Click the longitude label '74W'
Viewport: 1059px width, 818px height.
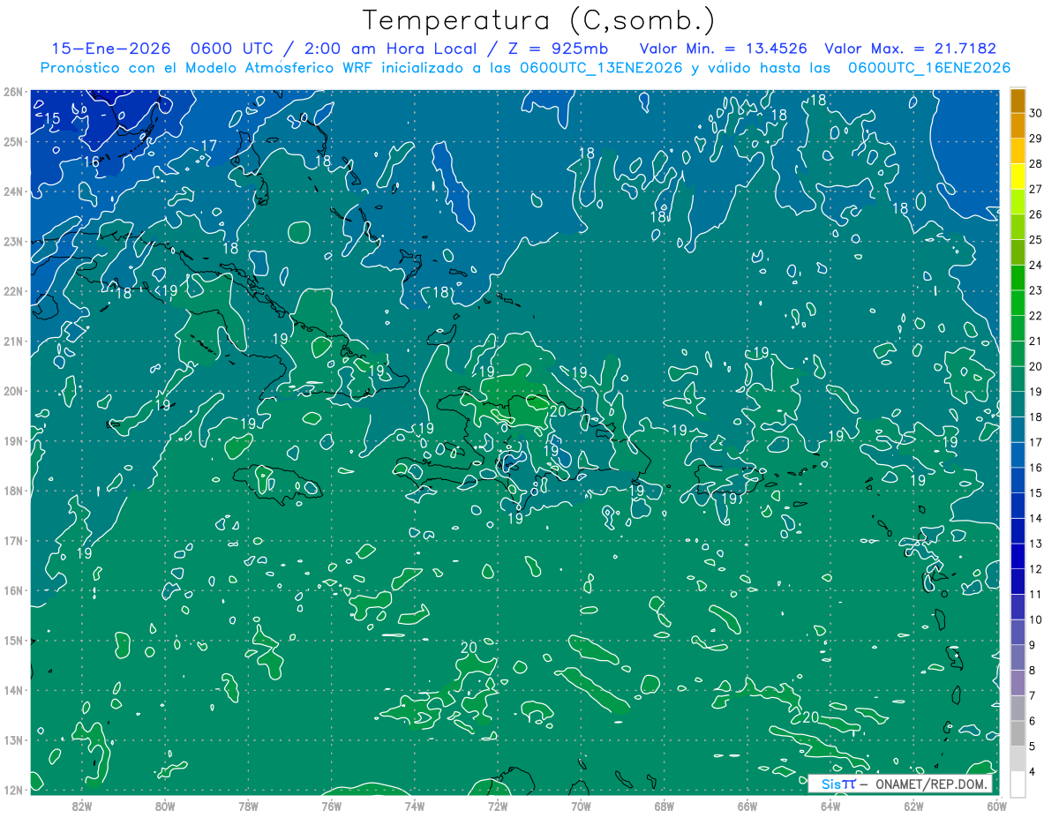click(x=415, y=806)
